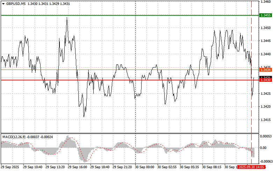
Task: Click the 1.3425 price scale value
Action: click(266, 93)
